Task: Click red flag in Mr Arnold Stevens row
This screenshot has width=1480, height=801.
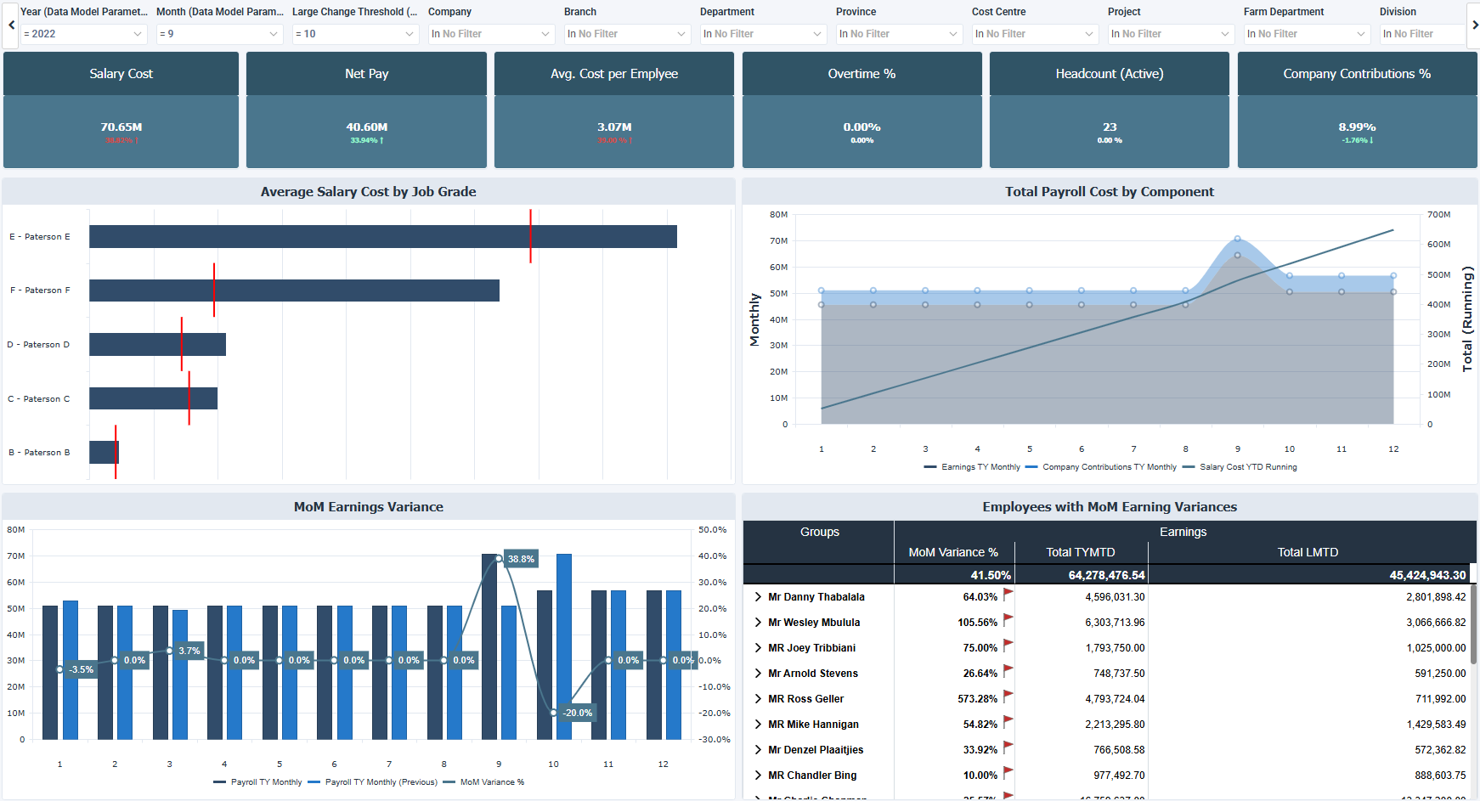Action: [1008, 671]
